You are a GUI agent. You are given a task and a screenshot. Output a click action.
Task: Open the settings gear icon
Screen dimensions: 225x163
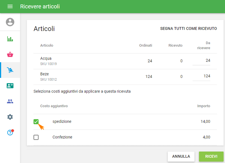(10, 117)
